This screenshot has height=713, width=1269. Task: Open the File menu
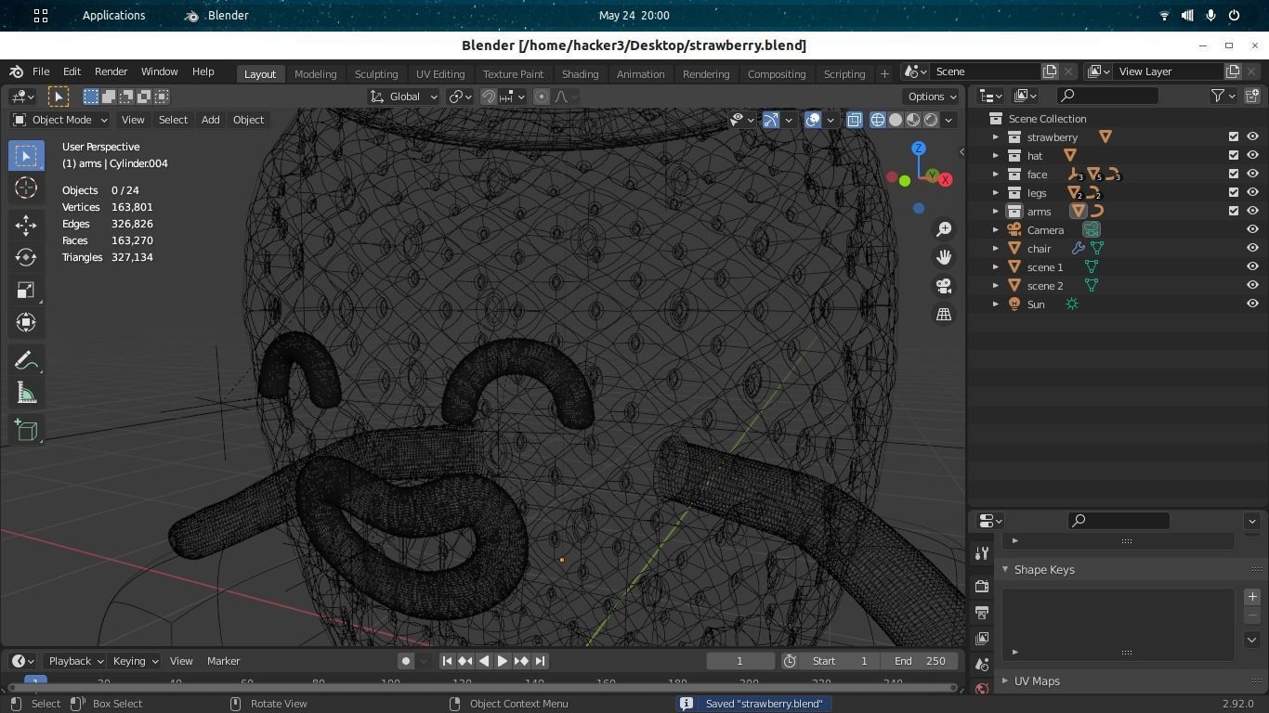click(41, 71)
